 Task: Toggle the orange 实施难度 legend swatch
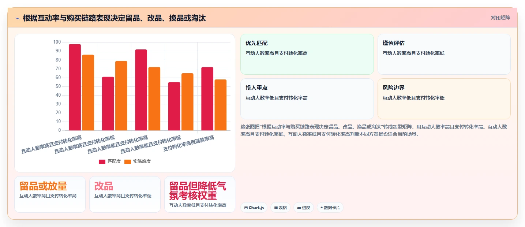tap(128, 161)
